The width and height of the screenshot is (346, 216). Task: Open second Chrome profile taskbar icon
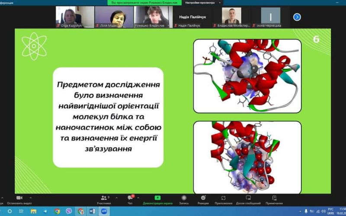click(x=80, y=211)
